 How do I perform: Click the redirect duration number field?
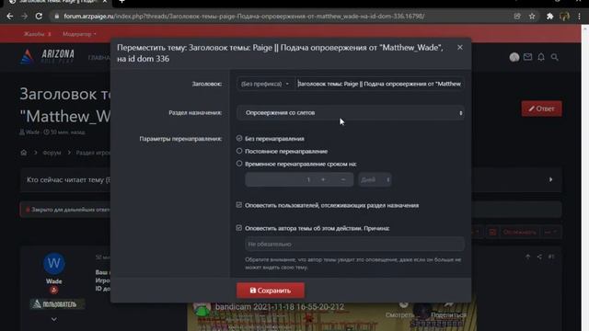coord(280,179)
